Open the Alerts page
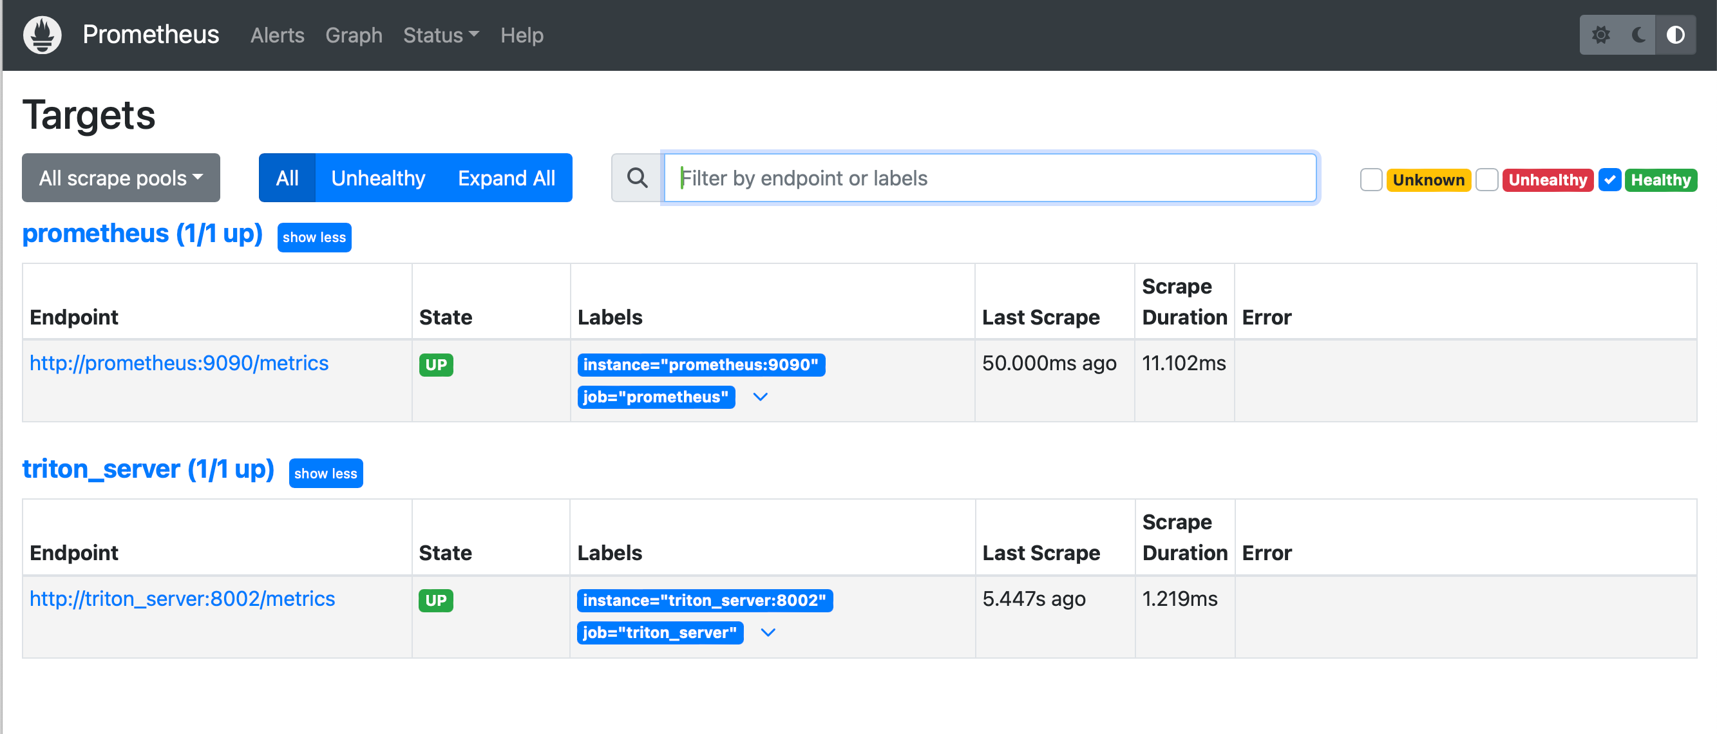The width and height of the screenshot is (1717, 734). click(x=276, y=35)
